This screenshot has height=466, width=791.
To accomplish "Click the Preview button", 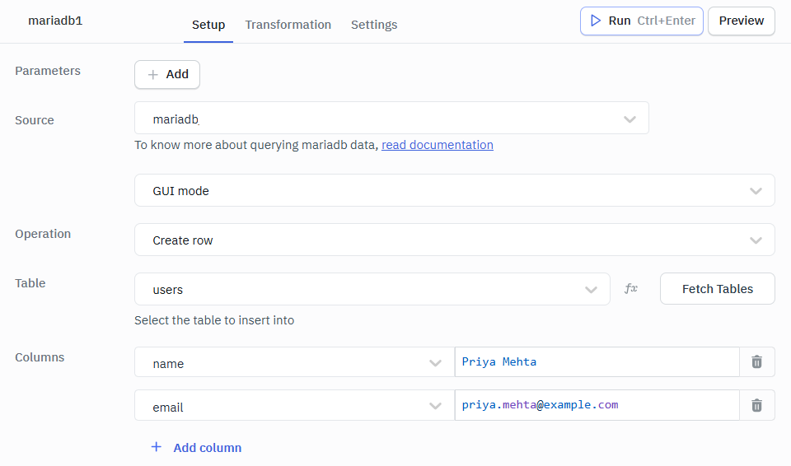I will (741, 21).
